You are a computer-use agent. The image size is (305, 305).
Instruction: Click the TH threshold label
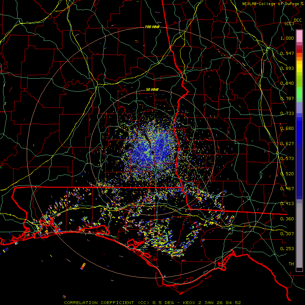click(x=291, y=264)
